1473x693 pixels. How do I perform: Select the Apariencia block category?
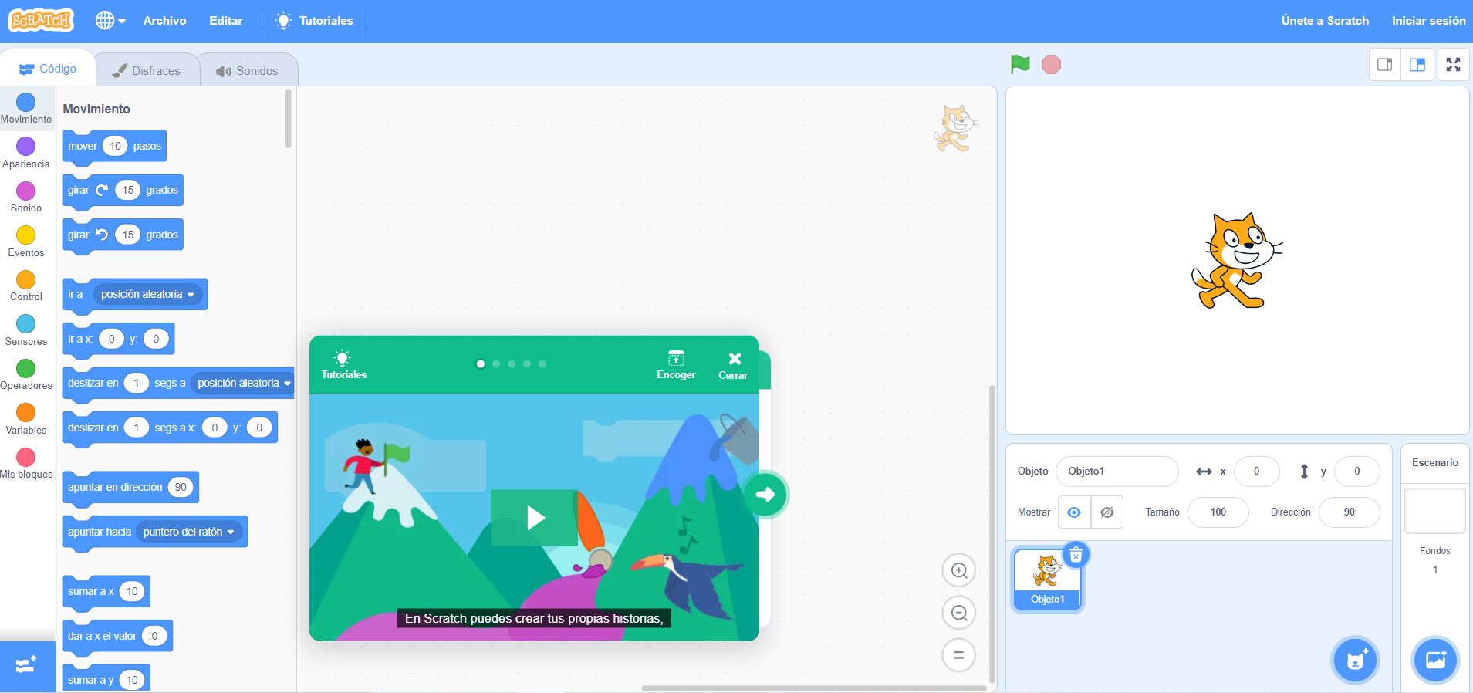[26, 153]
